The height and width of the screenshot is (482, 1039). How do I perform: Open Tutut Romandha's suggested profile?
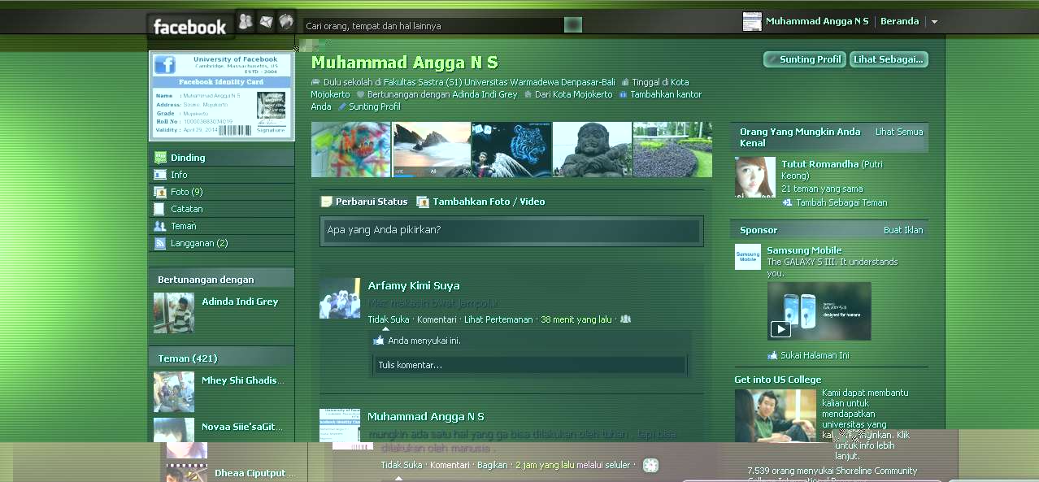pos(820,164)
